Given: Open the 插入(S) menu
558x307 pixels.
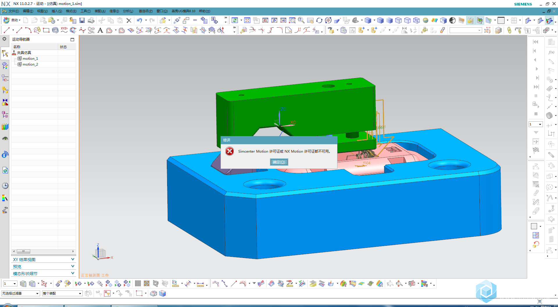Looking at the screenshot, I should pos(57,11).
